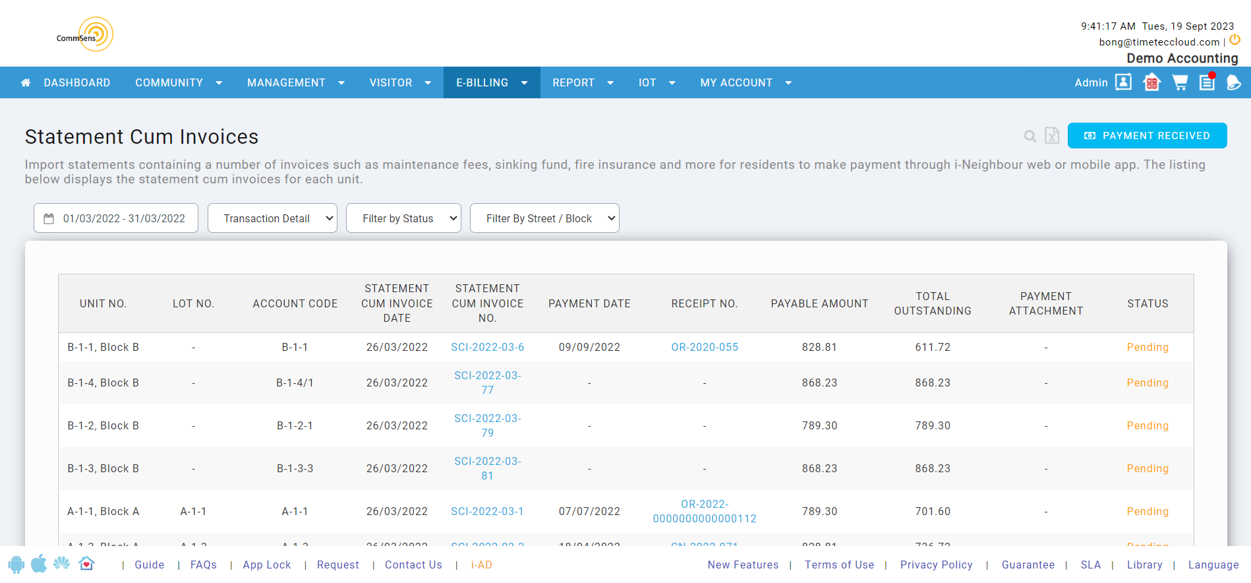Click account code B-1-3-3

click(295, 469)
